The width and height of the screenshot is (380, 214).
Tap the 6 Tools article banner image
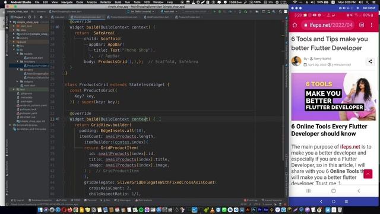tap(334, 96)
